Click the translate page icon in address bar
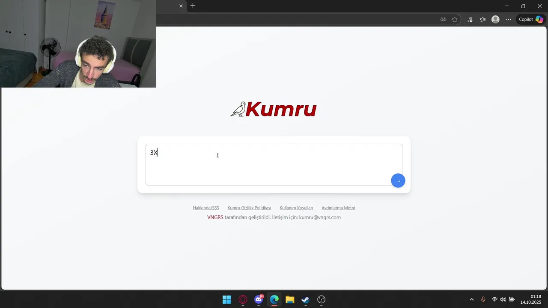 [443, 19]
